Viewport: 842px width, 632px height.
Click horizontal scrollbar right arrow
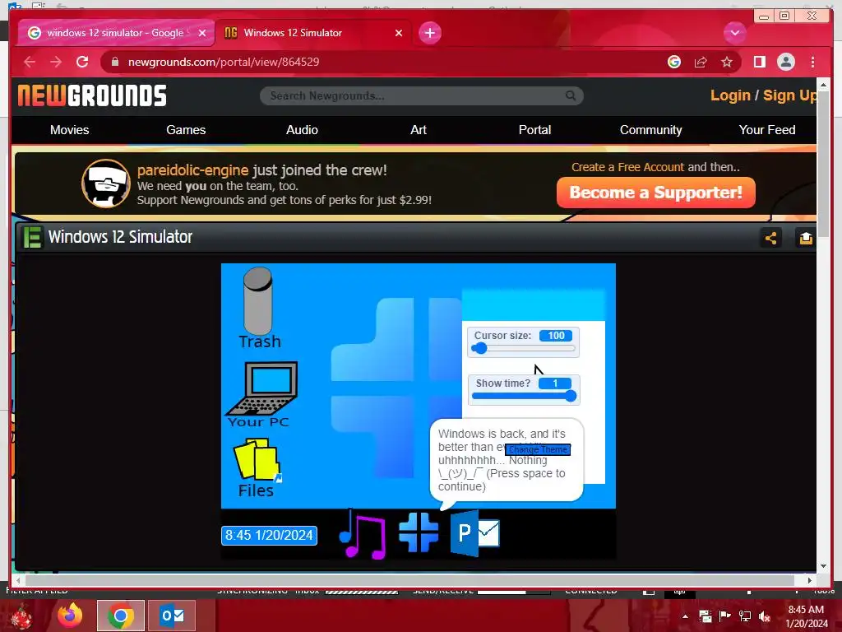coord(810,580)
